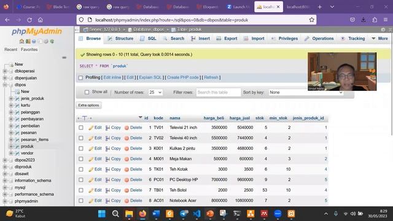
Task: Expand information_schema database node
Action: [5, 180]
